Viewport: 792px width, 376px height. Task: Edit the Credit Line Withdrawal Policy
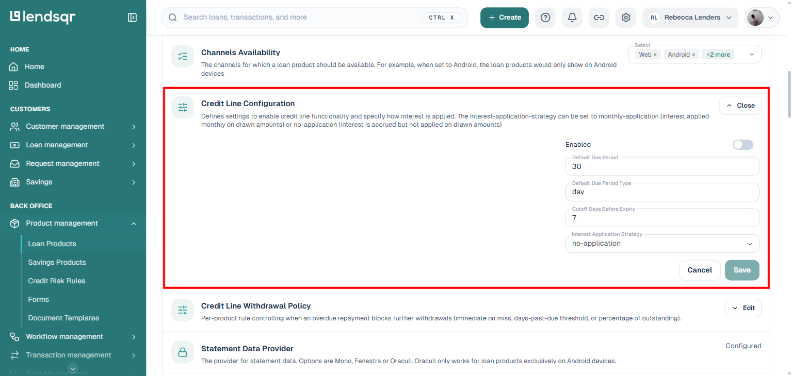click(x=743, y=308)
